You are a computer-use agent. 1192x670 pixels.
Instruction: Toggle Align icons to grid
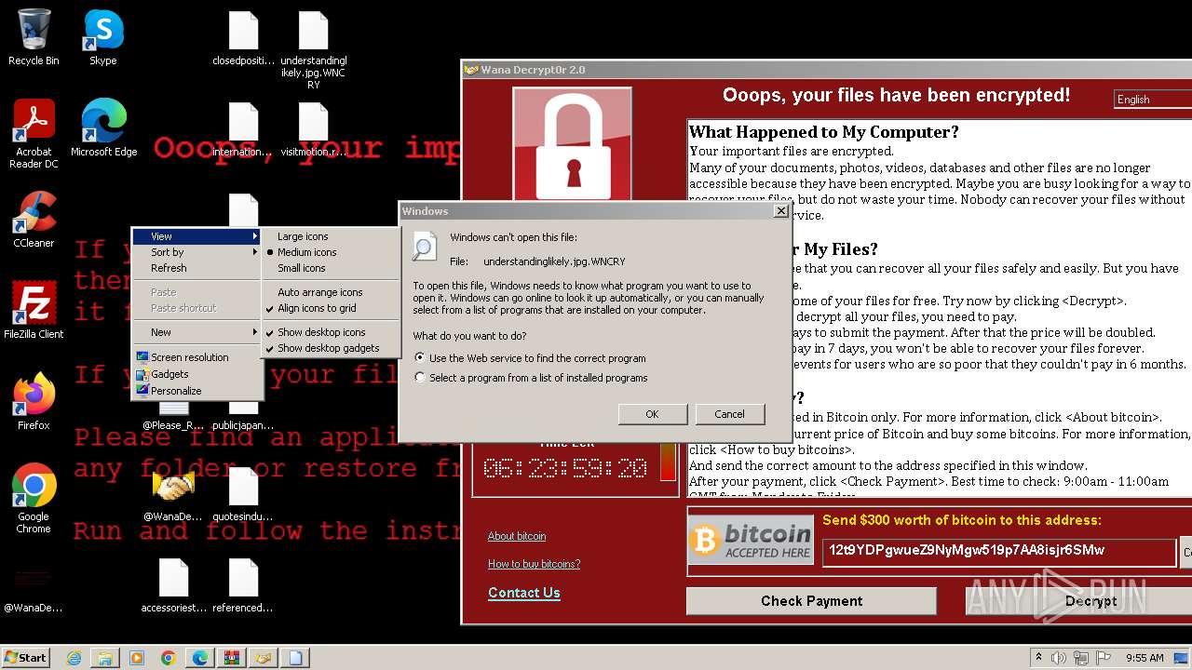331,308
